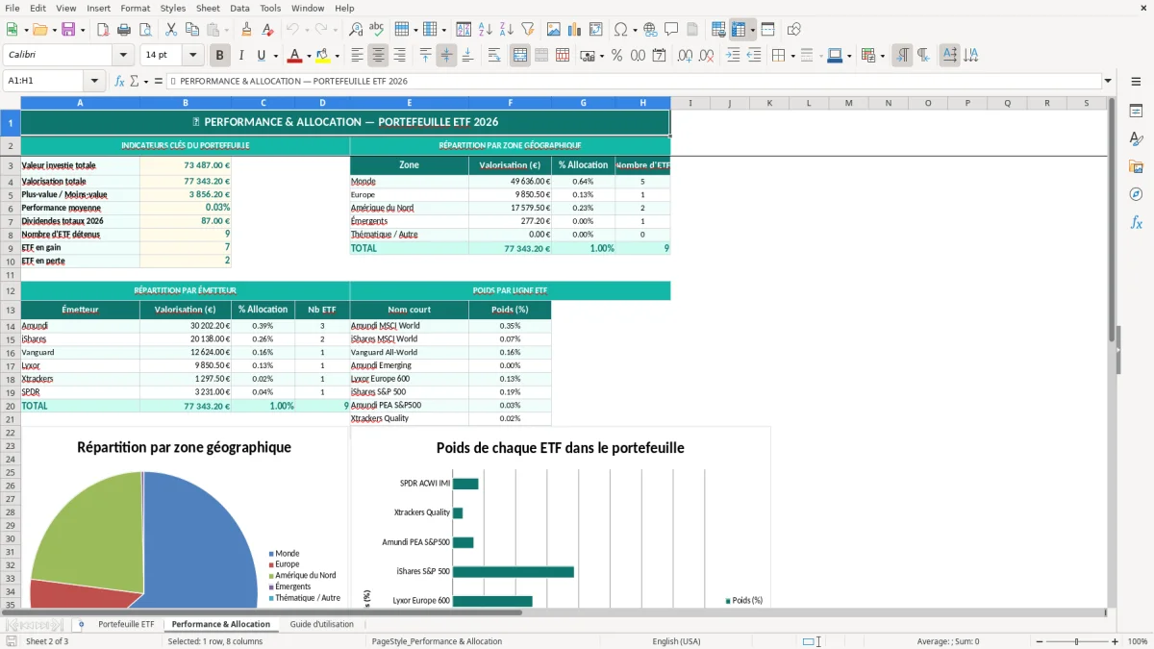1154x649 pixels.
Task: Click the Select All corner box
Action: pyautogui.click(x=11, y=103)
